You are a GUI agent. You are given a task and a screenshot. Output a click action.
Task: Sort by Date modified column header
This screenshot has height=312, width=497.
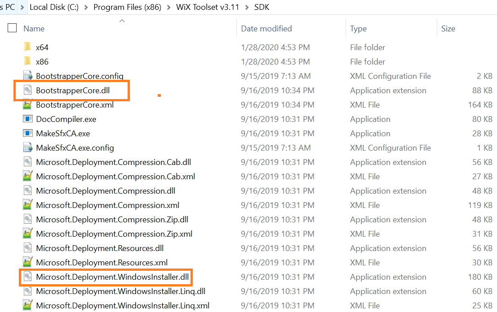(266, 29)
